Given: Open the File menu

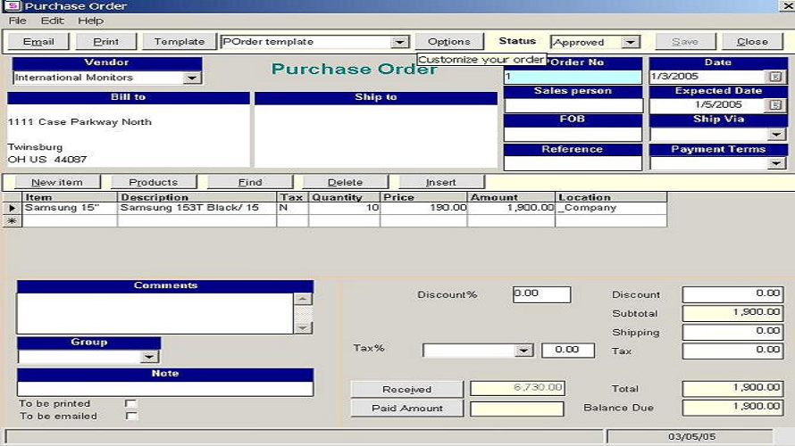Looking at the screenshot, I should [17, 21].
